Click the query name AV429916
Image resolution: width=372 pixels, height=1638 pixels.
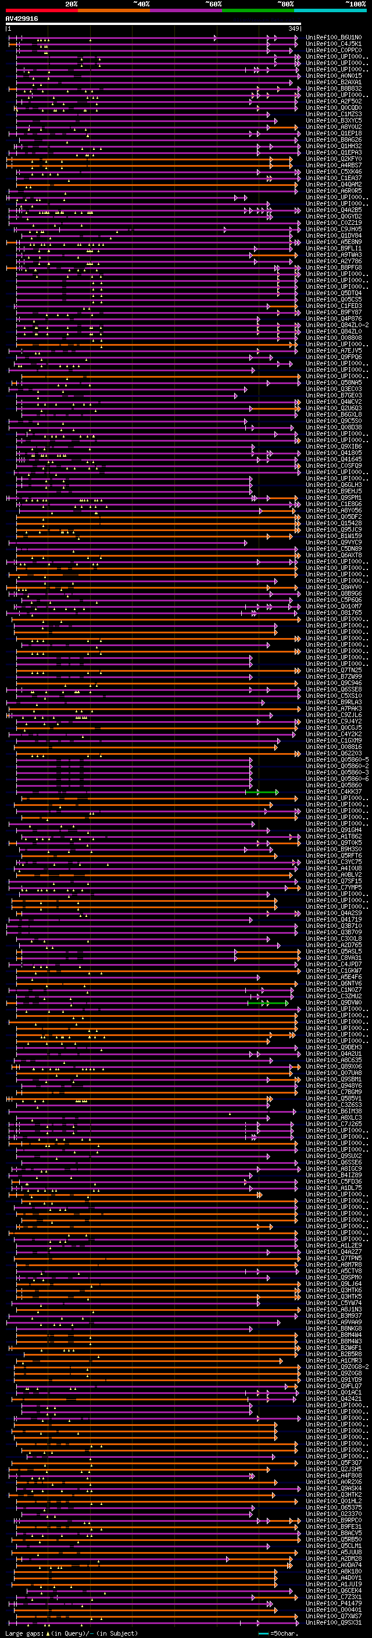coord(22,19)
